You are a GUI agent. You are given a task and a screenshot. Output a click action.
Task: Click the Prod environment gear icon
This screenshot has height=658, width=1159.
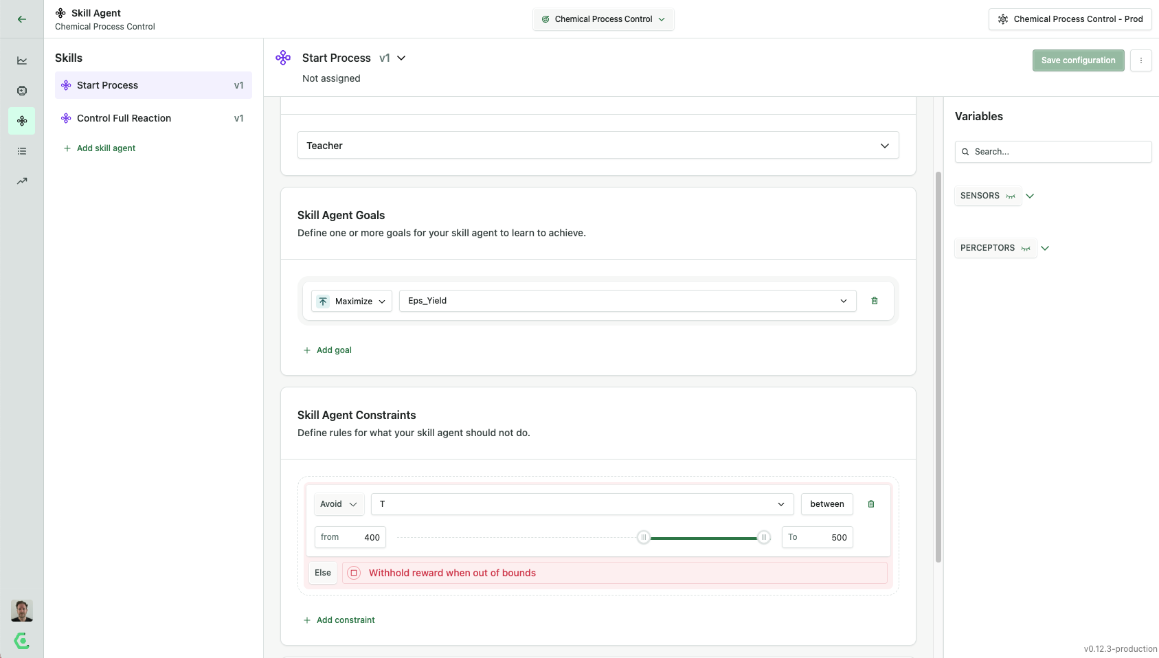point(1003,19)
